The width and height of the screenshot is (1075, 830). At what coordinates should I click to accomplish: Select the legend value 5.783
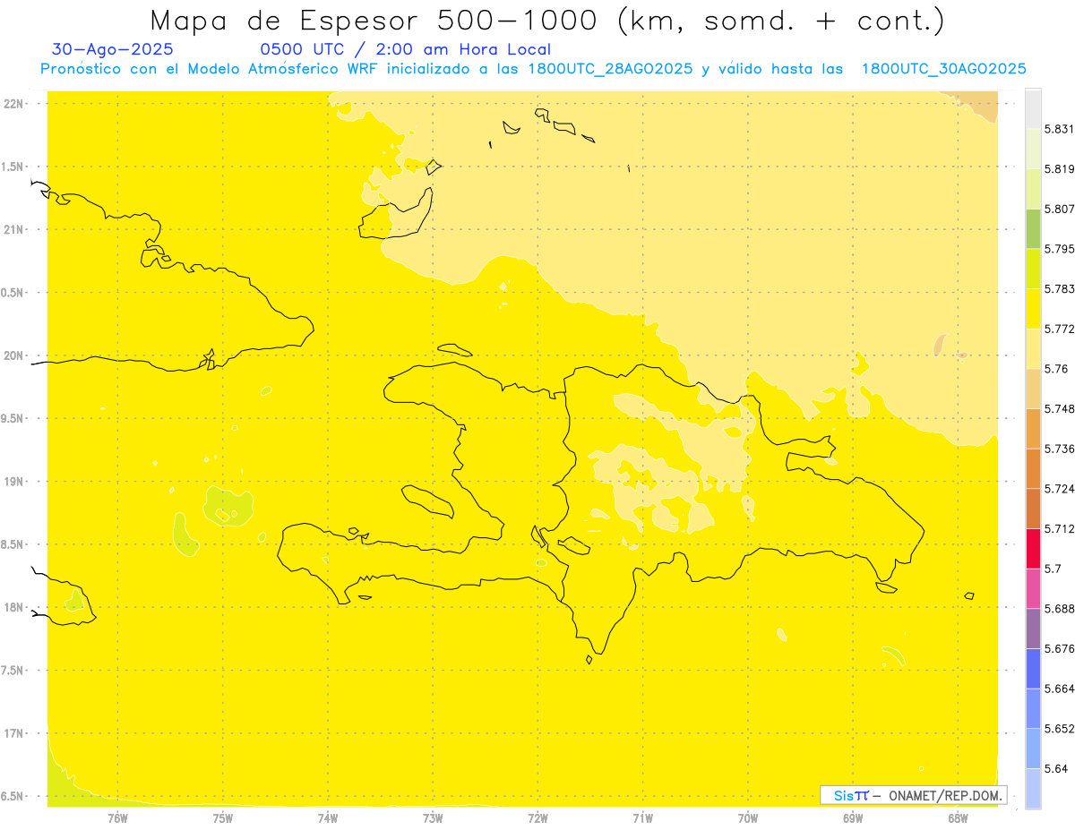coord(1059,288)
